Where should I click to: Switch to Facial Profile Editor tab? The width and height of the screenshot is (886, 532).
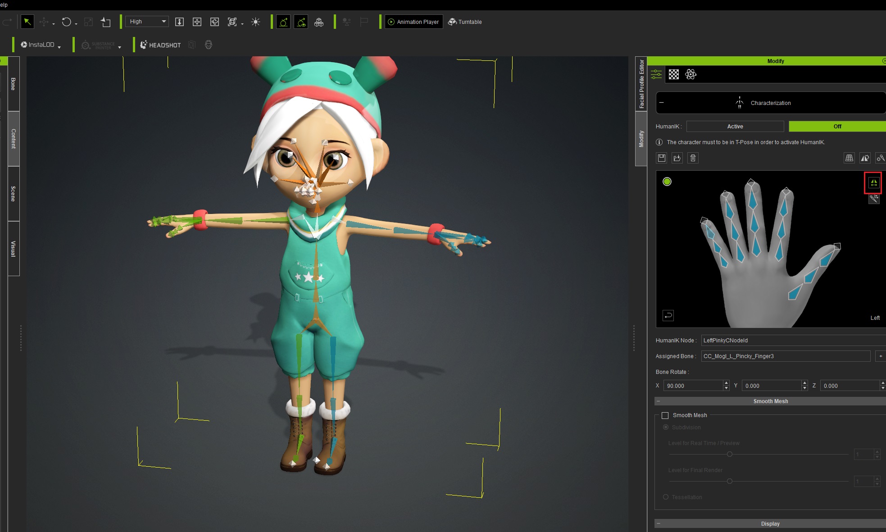click(641, 84)
